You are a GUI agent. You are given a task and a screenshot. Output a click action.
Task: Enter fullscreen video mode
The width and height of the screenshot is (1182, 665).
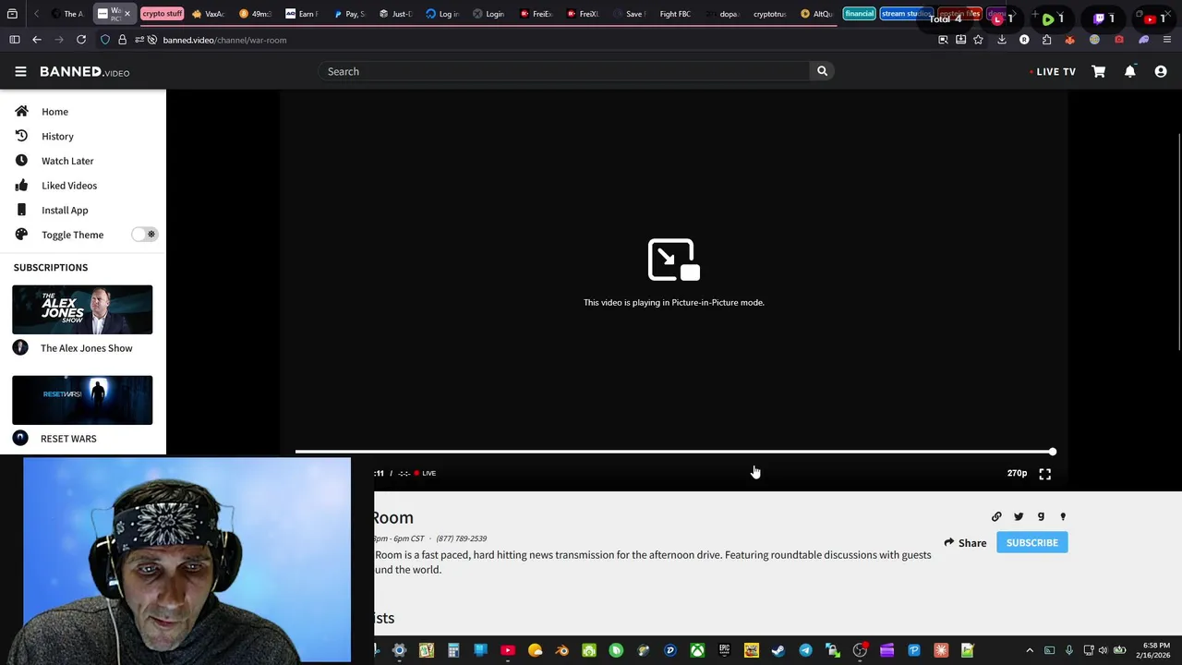coord(1044,473)
